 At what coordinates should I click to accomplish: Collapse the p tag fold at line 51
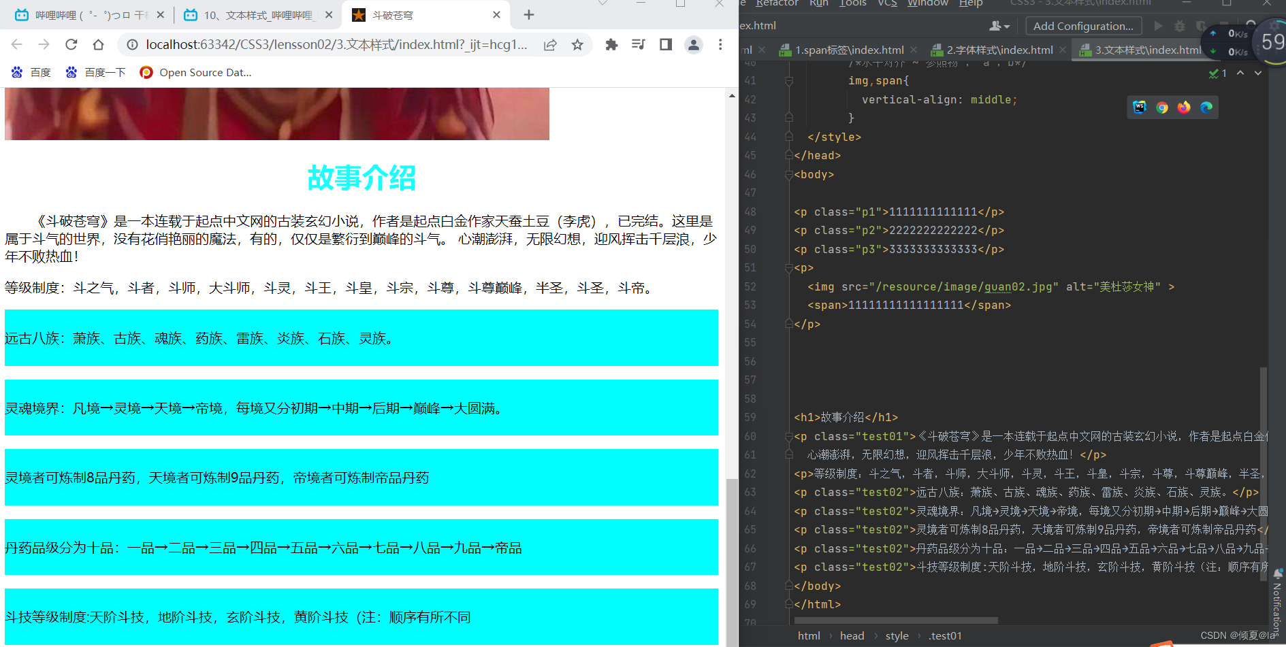(789, 268)
